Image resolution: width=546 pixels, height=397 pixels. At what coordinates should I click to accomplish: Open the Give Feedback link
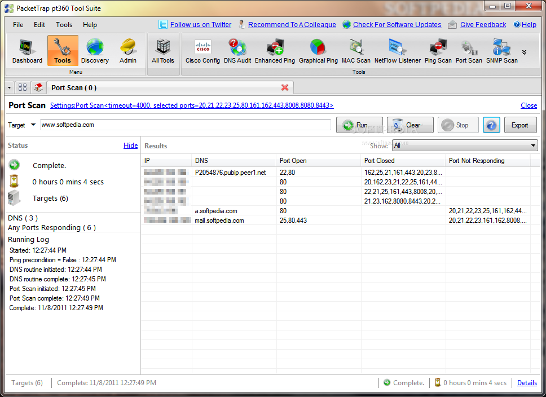click(x=483, y=25)
